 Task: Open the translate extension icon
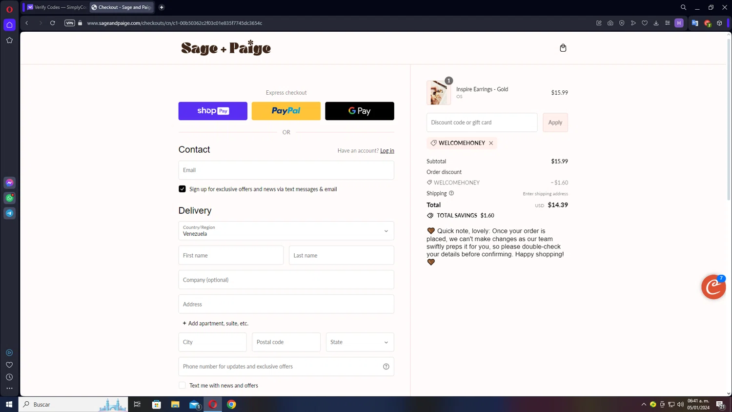point(695,23)
